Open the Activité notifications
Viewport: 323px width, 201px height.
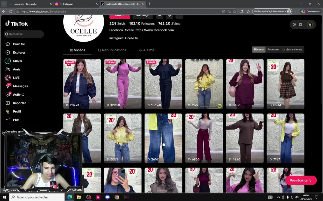click(15, 95)
